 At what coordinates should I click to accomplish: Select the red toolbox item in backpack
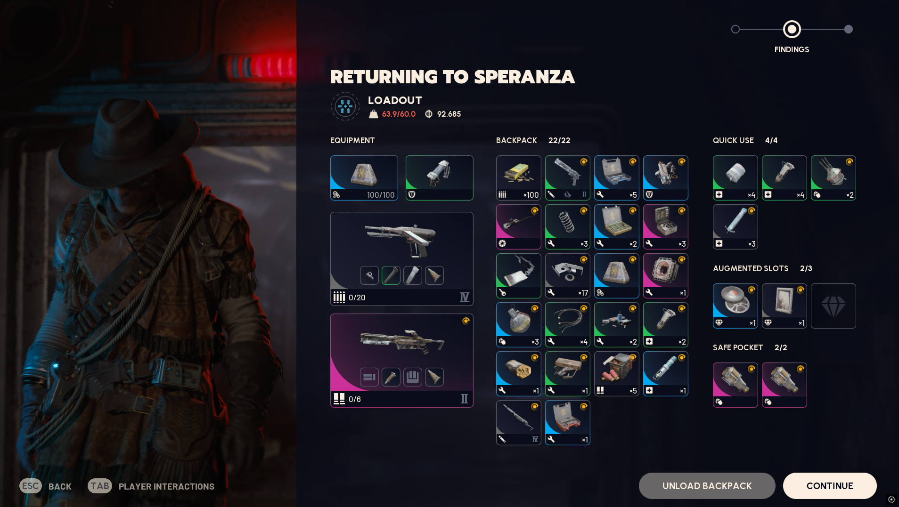click(567, 423)
